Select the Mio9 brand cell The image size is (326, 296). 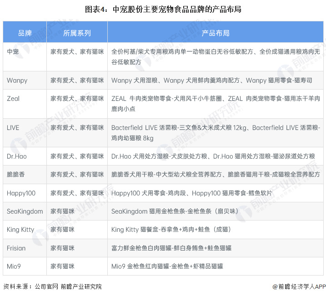[25, 266]
